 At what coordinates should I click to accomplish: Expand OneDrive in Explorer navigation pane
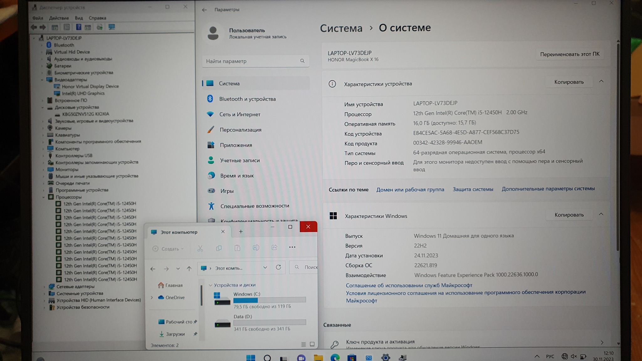click(x=152, y=297)
